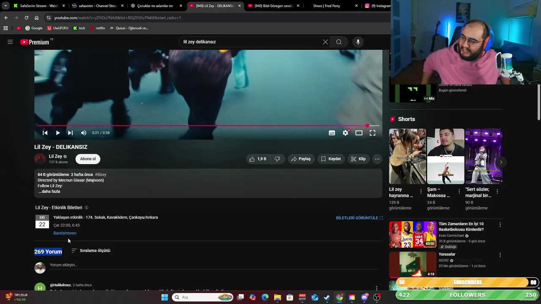541x304 pixels.
Task: Open the YouTube hamburger guide menu
Action: coord(10,42)
